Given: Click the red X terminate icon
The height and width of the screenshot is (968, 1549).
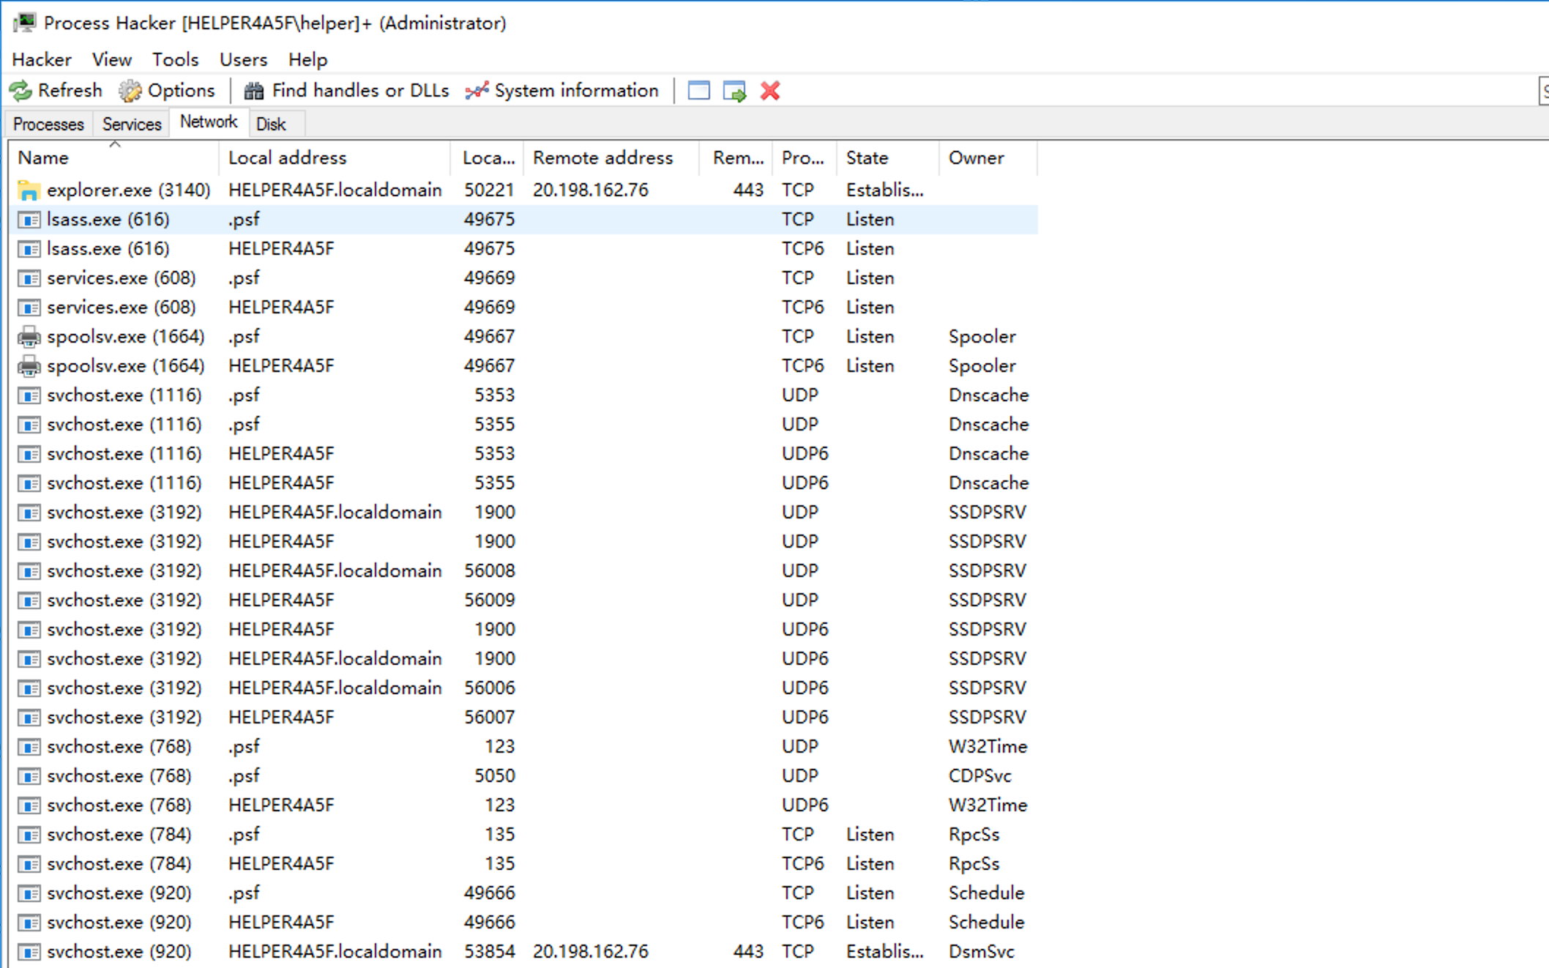Looking at the screenshot, I should pyautogui.click(x=769, y=91).
